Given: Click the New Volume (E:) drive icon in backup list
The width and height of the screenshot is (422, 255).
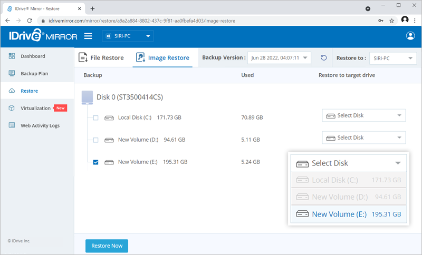Looking at the screenshot, I should pos(109,162).
